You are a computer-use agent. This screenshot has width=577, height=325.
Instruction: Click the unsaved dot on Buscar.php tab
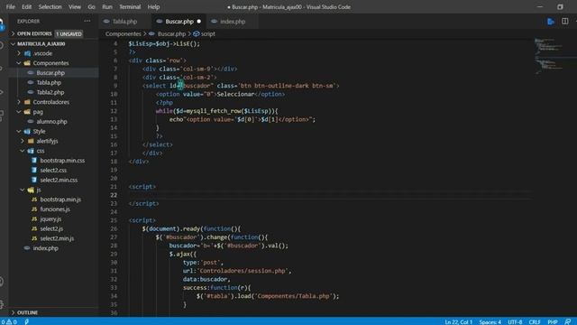coord(199,22)
